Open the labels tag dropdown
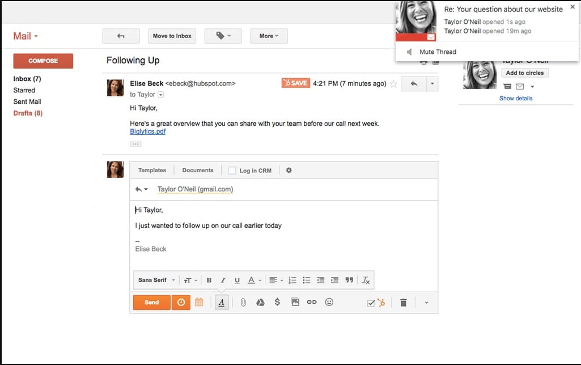The height and width of the screenshot is (365, 581). point(223,36)
